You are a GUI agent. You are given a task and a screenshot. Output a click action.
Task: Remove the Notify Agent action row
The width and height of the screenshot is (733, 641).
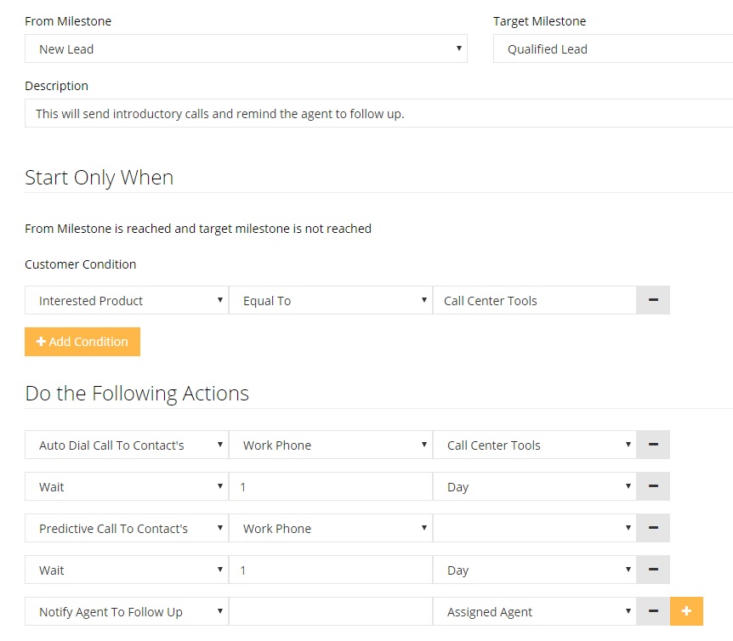click(x=653, y=611)
